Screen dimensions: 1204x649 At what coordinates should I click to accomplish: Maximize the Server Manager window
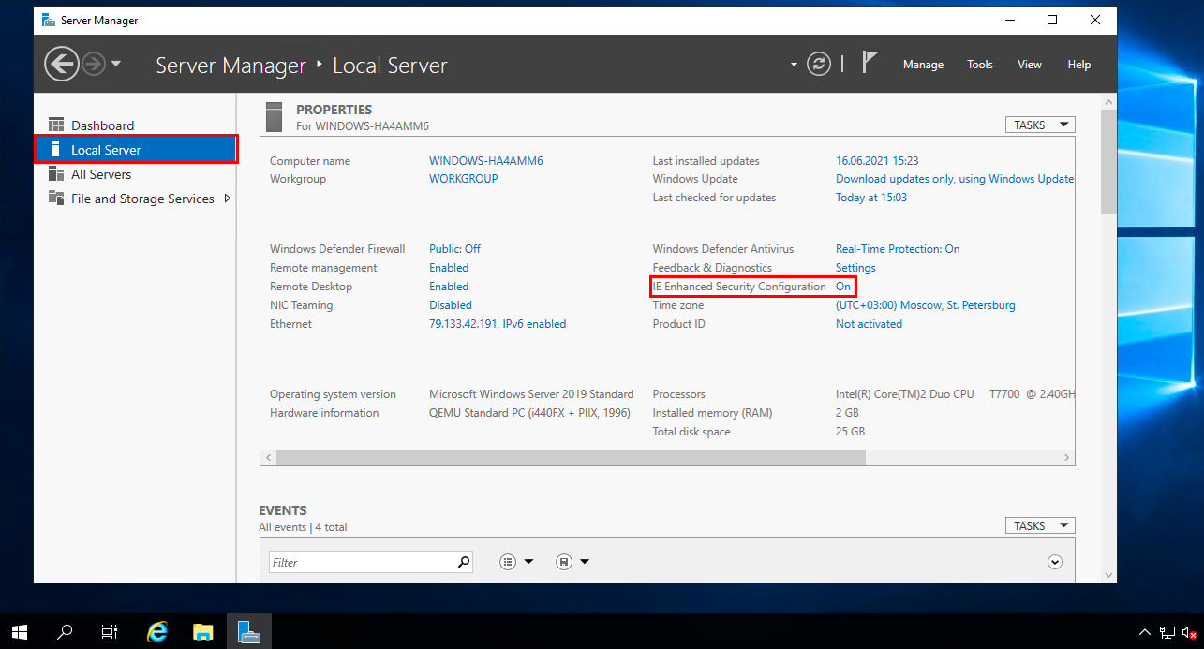[x=1052, y=20]
